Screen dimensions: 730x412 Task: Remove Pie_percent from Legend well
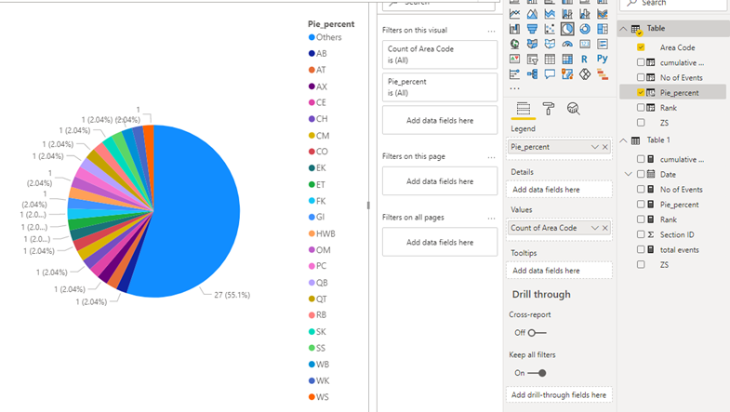(605, 147)
